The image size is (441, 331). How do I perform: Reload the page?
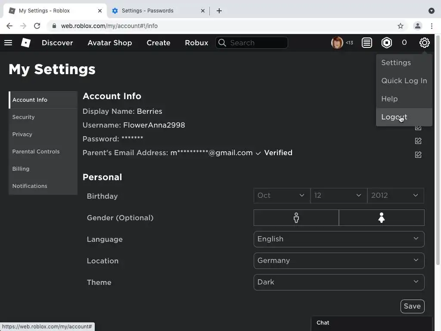coord(37,26)
